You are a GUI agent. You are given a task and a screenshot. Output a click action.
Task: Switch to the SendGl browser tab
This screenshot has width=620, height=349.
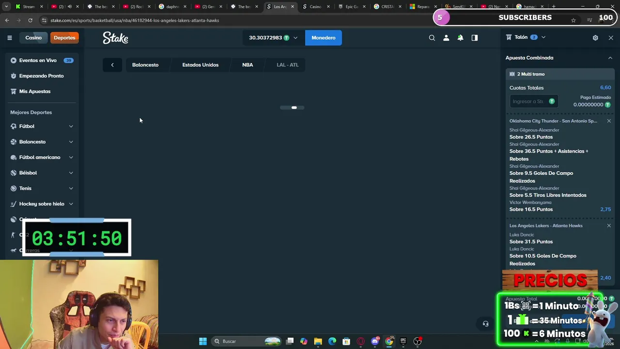458,7
